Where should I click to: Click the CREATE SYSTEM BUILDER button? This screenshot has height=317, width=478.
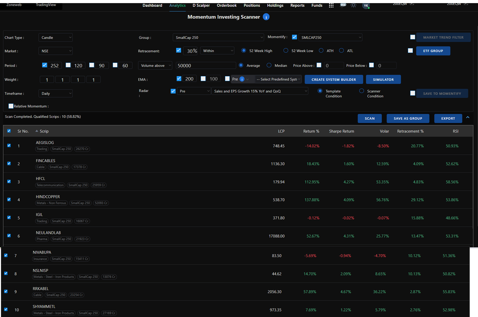[x=334, y=80]
